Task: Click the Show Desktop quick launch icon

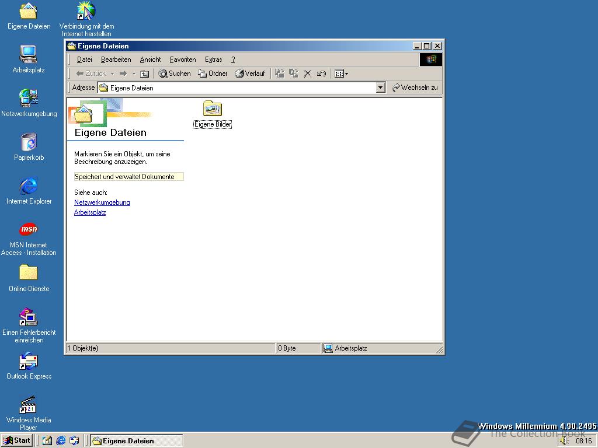Action: point(47,441)
